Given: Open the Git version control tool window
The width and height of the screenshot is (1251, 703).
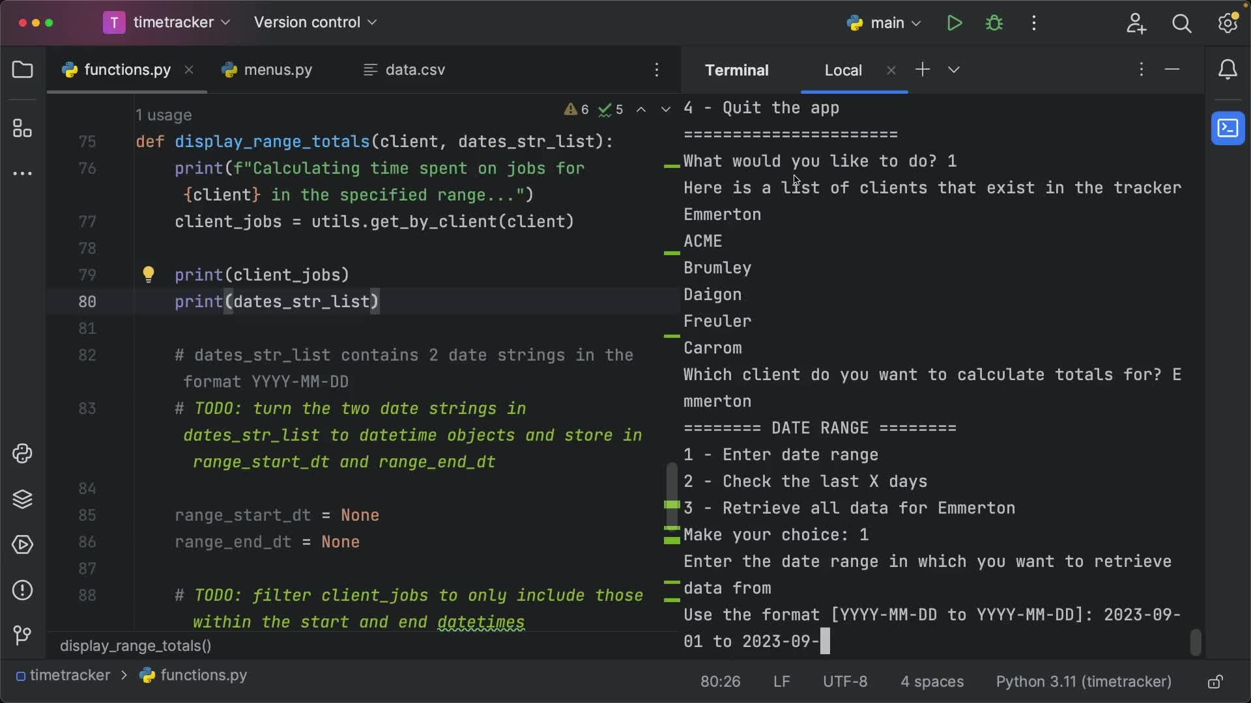Looking at the screenshot, I should pos(23,635).
